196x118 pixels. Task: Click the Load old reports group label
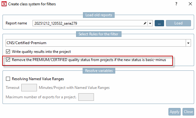click(x=99, y=15)
